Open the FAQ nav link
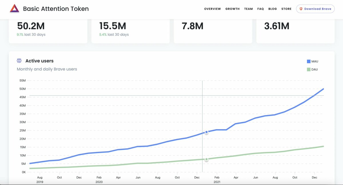Viewport: 343px width, 185px height. [260, 9]
